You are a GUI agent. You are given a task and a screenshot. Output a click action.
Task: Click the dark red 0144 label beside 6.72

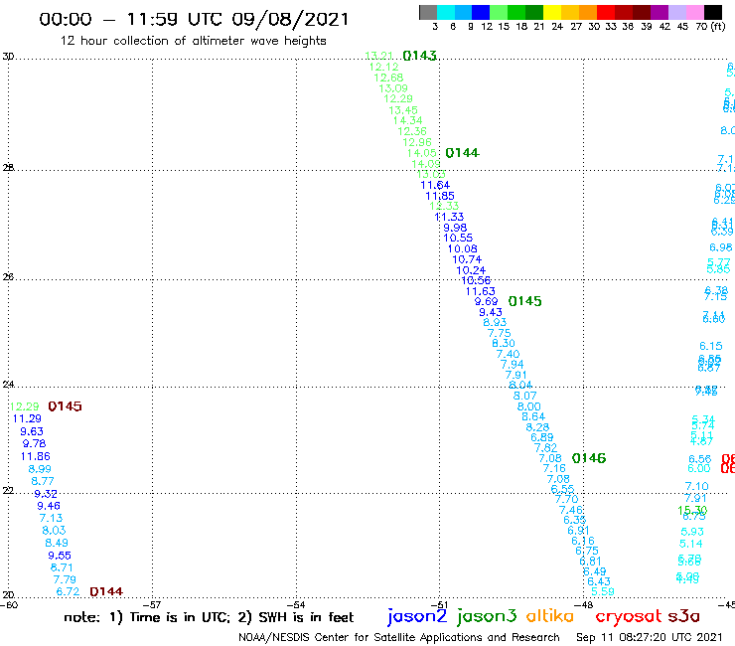coord(106,591)
